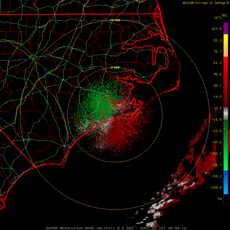The image size is (230, 230).
Task: Click the [KT] units label
Action: coord(218,18)
